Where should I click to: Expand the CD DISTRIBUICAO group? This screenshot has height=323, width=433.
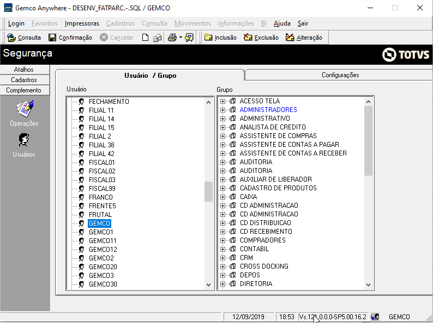pos(222,223)
